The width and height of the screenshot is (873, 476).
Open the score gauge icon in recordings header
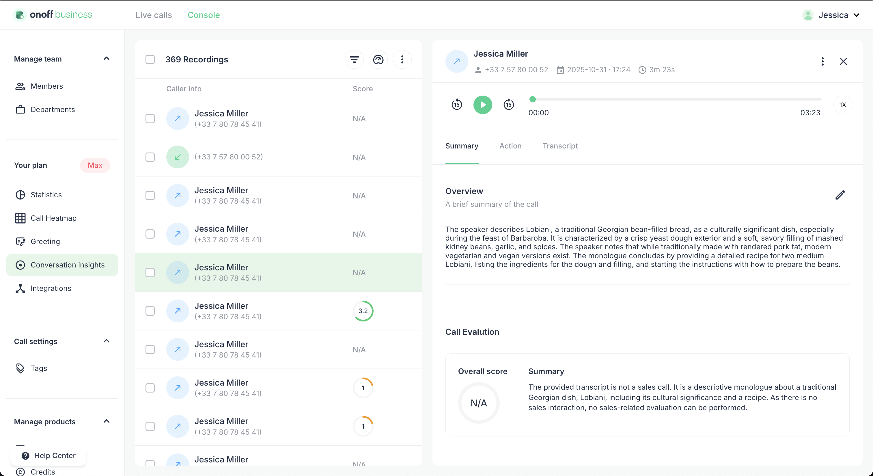click(x=378, y=60)
